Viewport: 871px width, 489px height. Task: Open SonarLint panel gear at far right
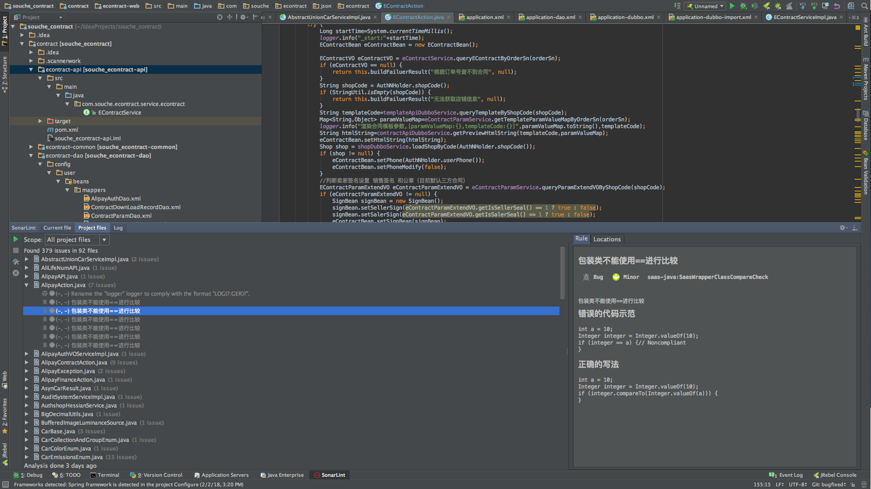[x=843, y=228]
